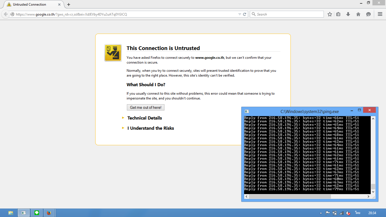Check the power icon in the system tray

coord(335,213)
